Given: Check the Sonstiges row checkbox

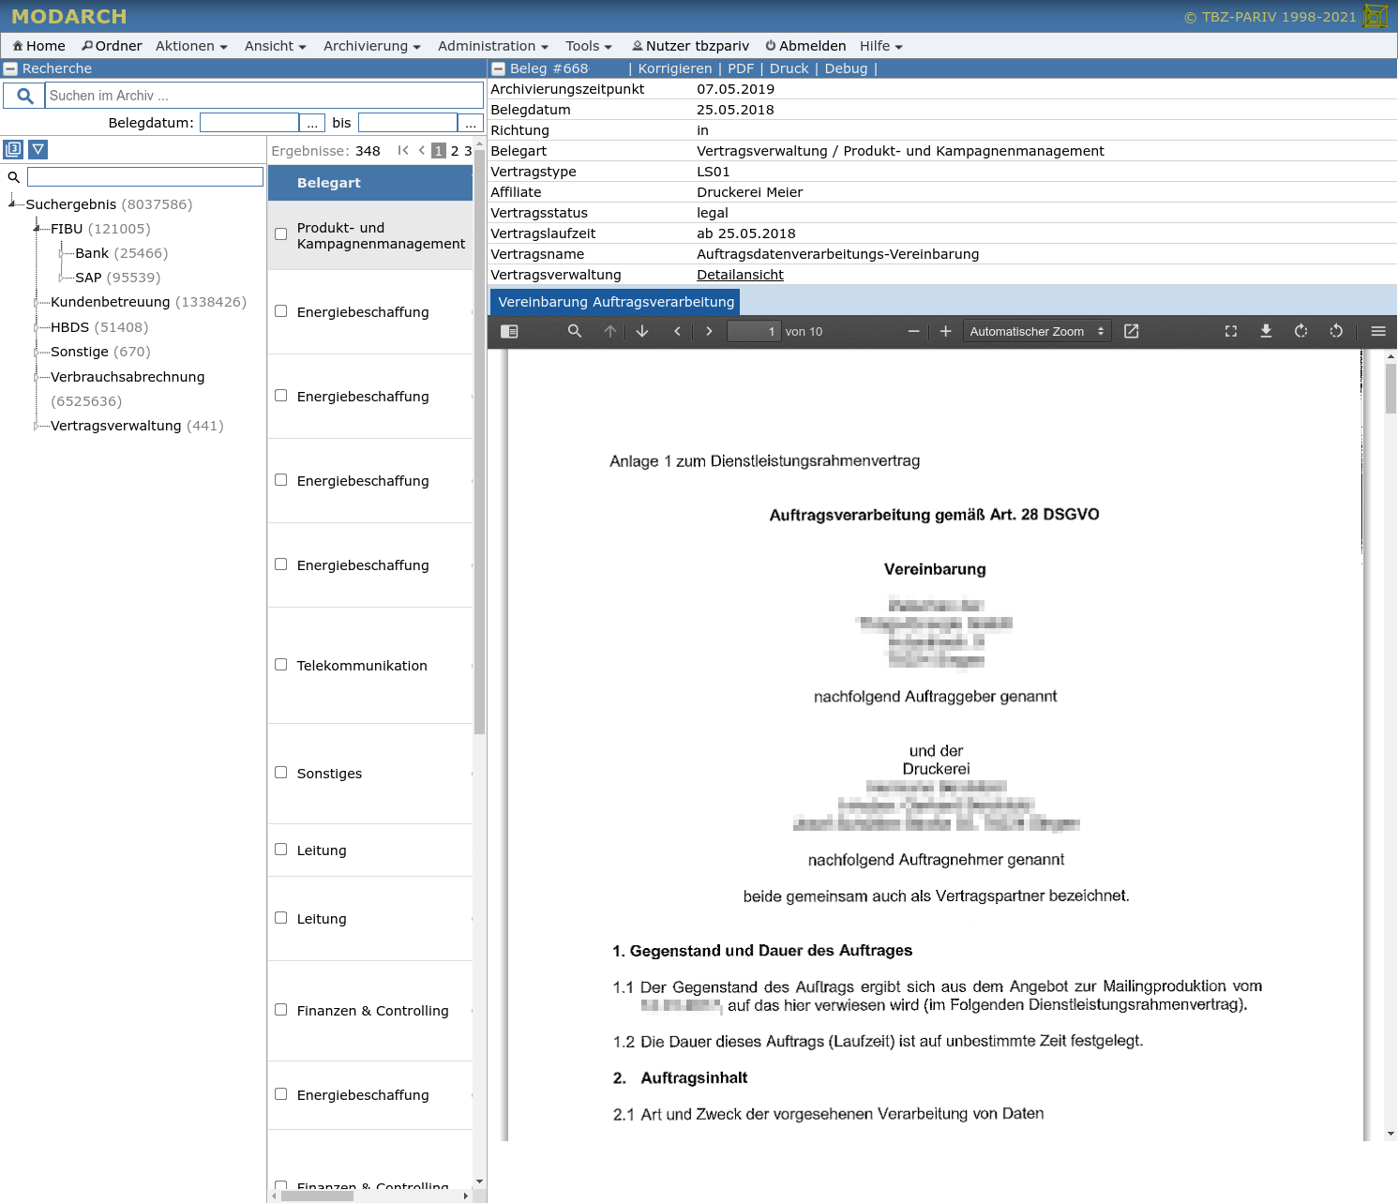Looking at the screenshot, I should pos(280,773).
